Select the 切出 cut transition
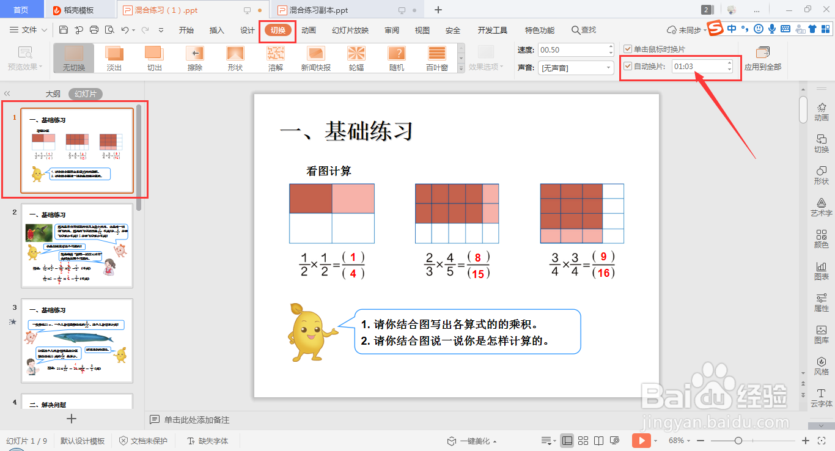The width and height of the screenshot is (835, 451). coord(155,59)
